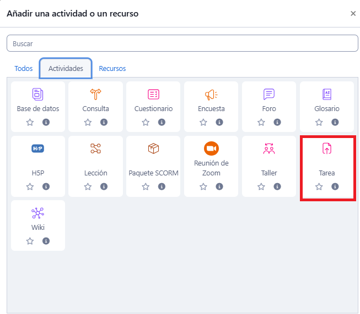The height and width of the screenshot is (314, 360).
Task: View information about the Wiki activity
Action: 46,241
